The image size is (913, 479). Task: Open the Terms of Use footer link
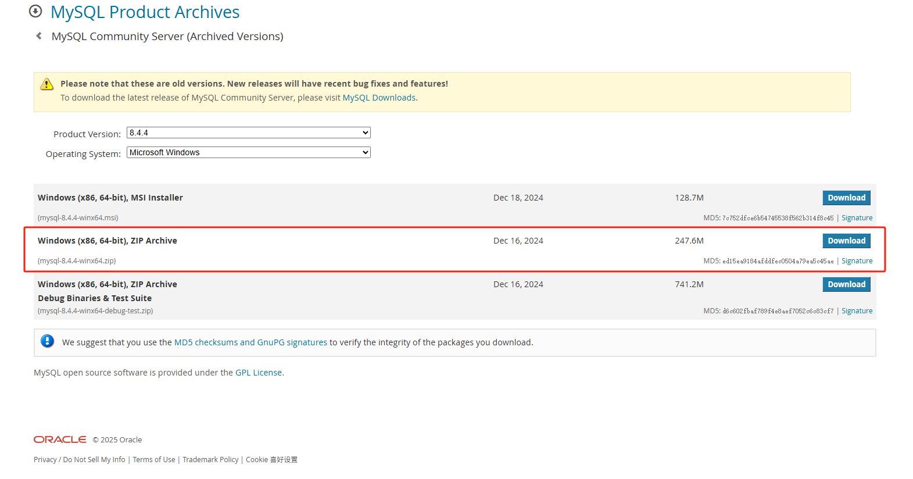tap(154, 459)
